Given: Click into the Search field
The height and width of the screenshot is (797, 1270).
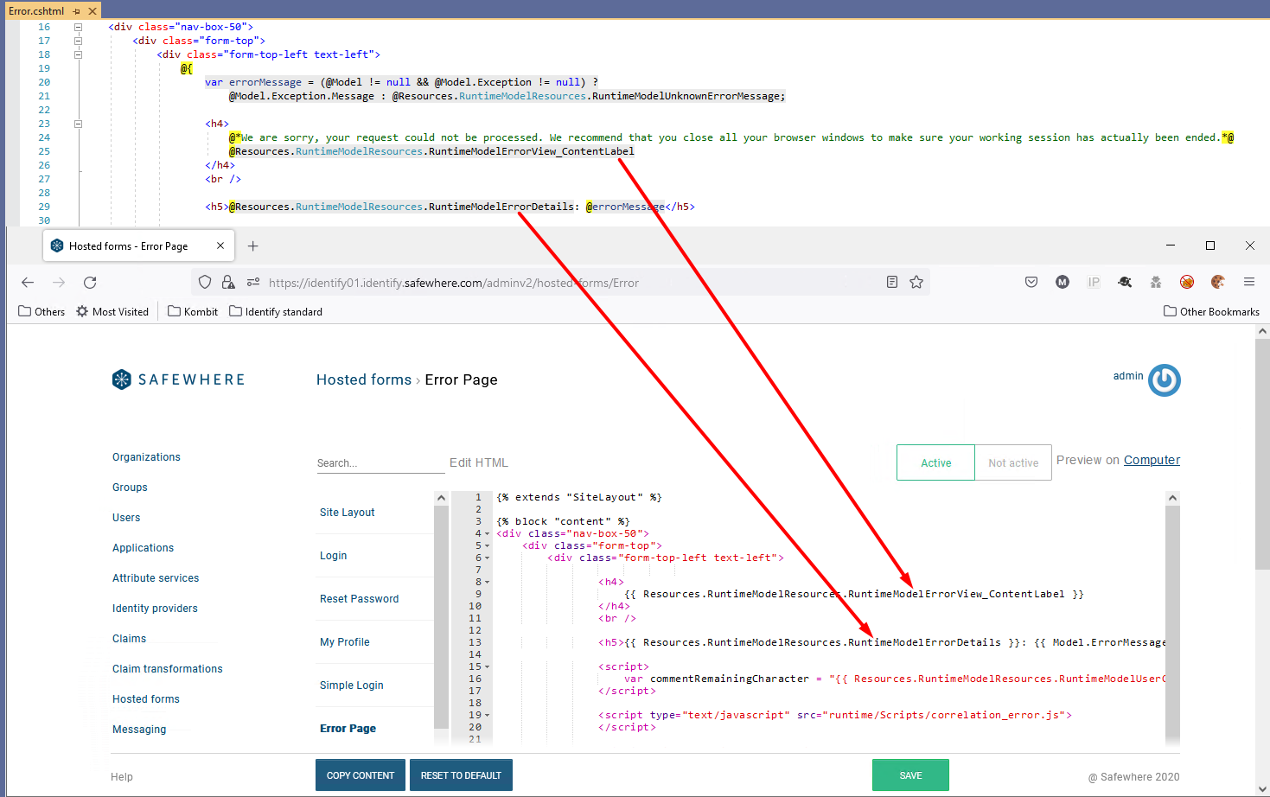Looking at the screenshot, I should 380,463.
